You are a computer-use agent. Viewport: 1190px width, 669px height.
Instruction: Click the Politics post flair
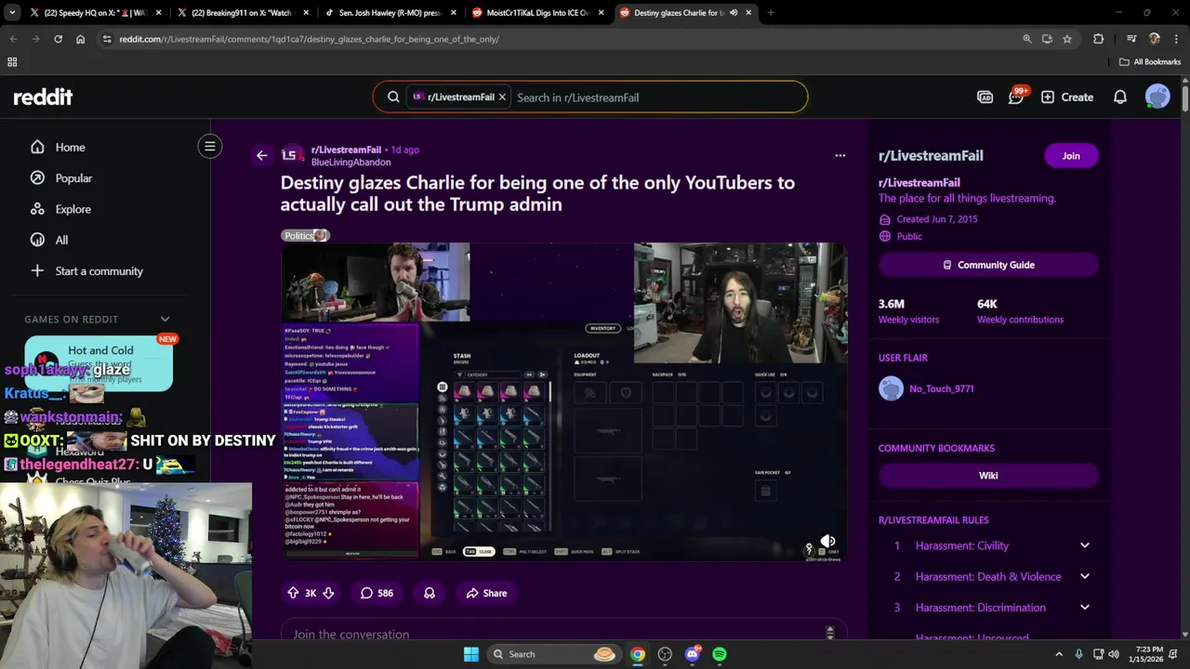305,235
